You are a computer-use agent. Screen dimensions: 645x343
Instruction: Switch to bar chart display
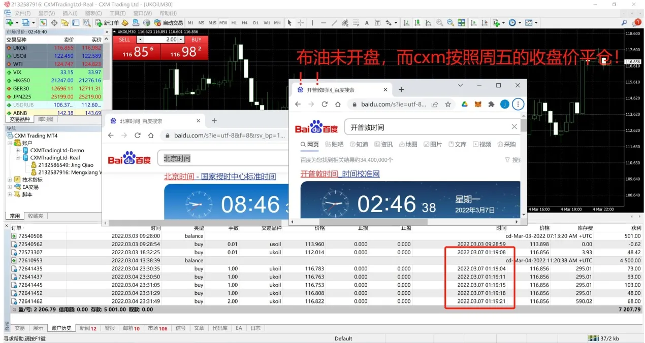(x=406, y=23)
